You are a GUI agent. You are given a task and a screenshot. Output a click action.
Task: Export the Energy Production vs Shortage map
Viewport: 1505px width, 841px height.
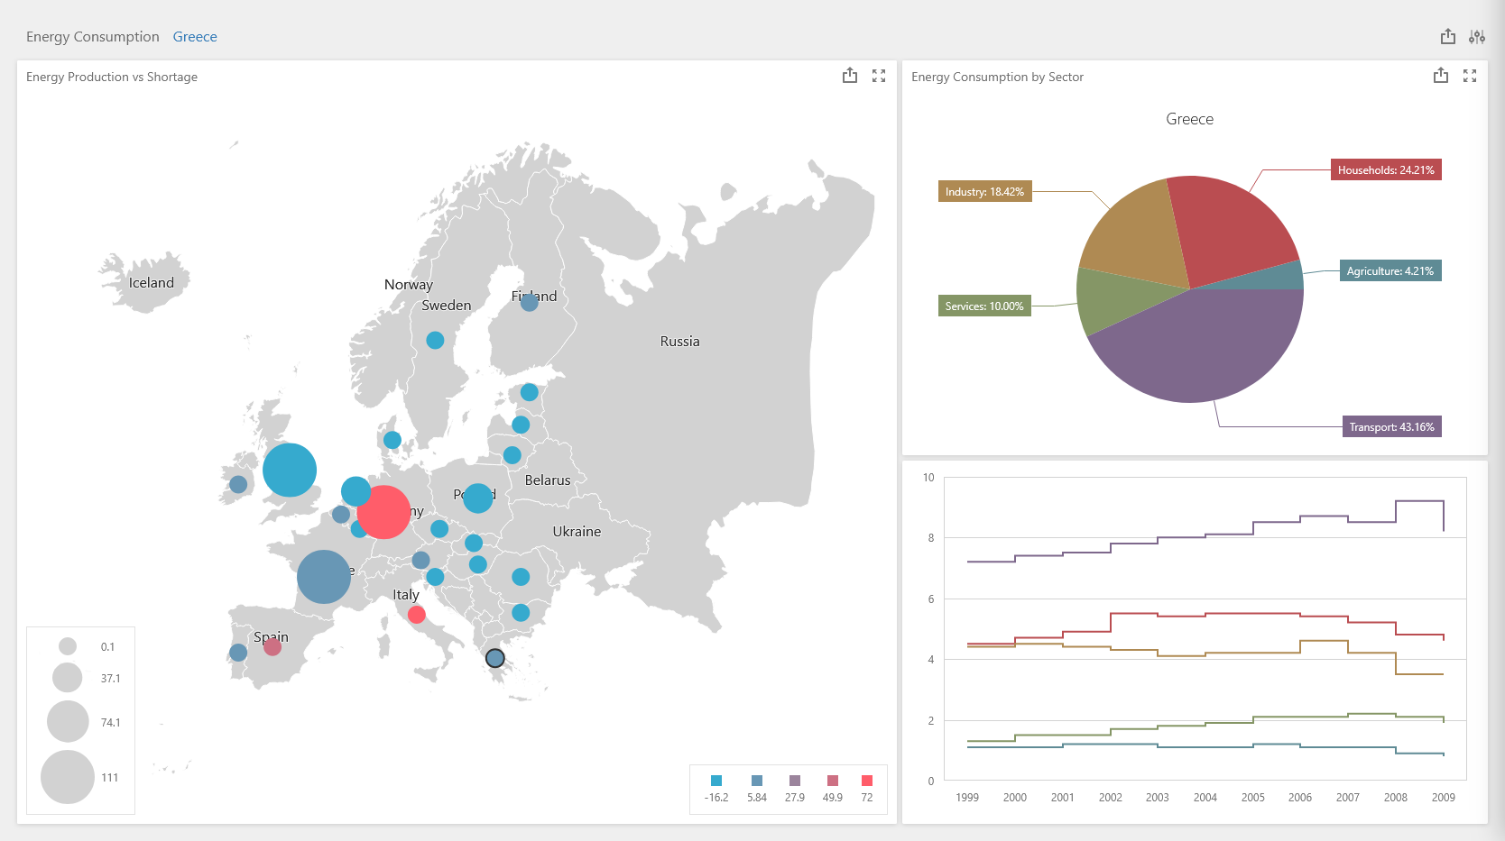point(849,77)
